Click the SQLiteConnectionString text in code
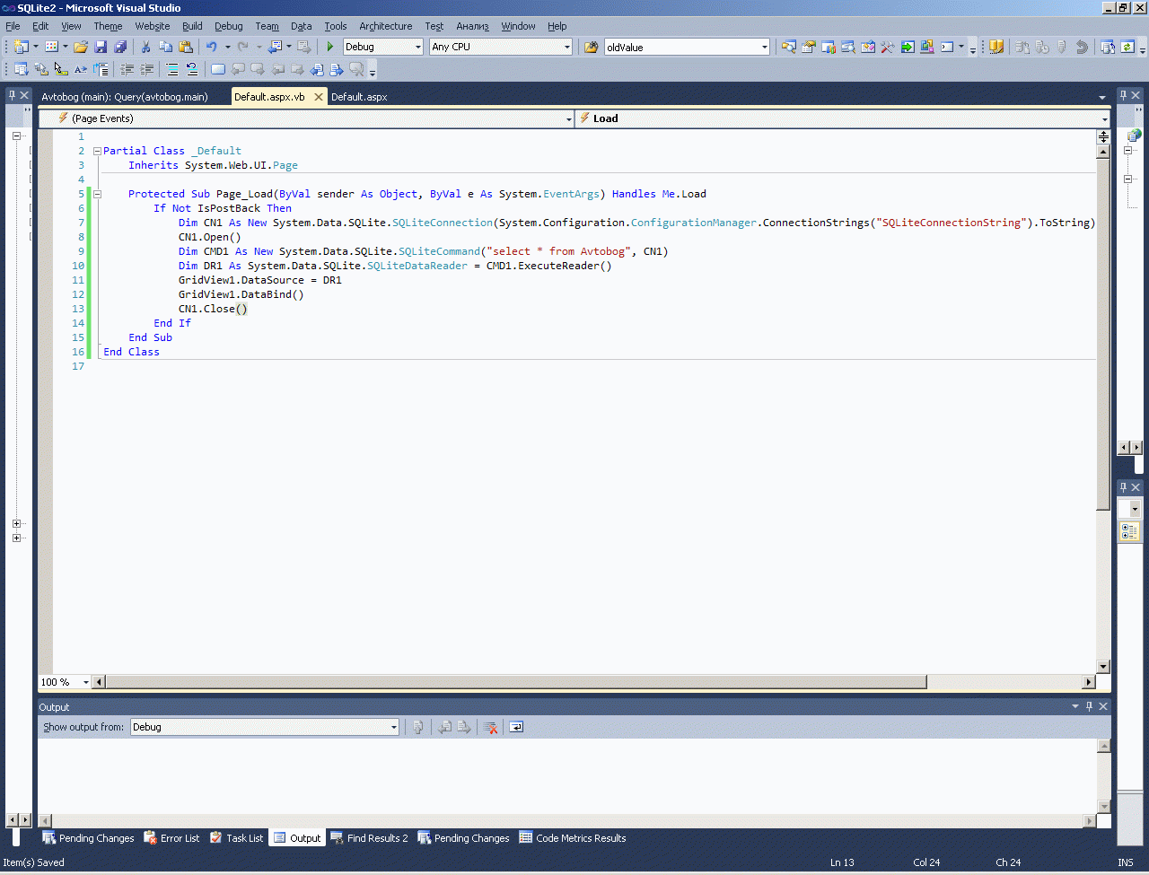The image size is (1149, 875). [952, 223]
